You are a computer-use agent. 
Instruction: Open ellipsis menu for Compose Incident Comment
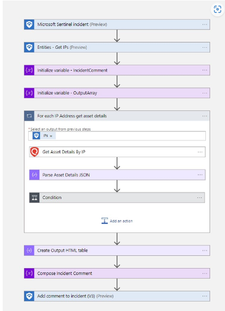(205, 273)
